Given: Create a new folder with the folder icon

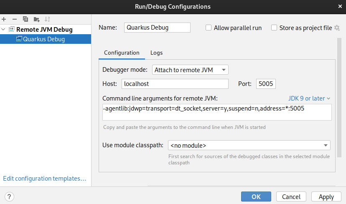Looking at the screenshot, I should [x=37, y=19].
